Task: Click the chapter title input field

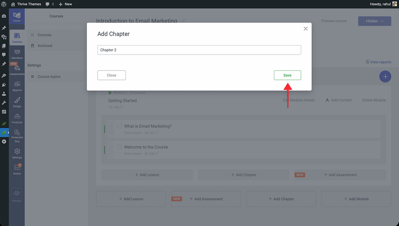Action: tap(199, 50)
